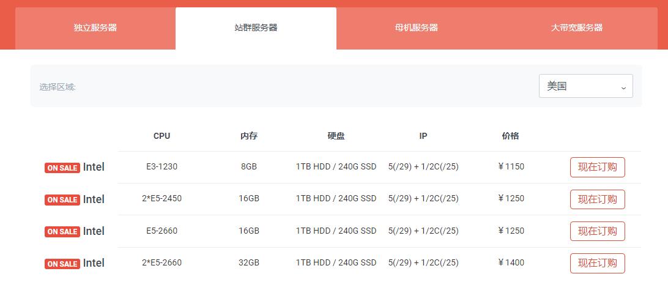Click 现在订购 in the E5-2660 16GB row
This screenshot has height=293, width=668.
click(x=597, y=231)
